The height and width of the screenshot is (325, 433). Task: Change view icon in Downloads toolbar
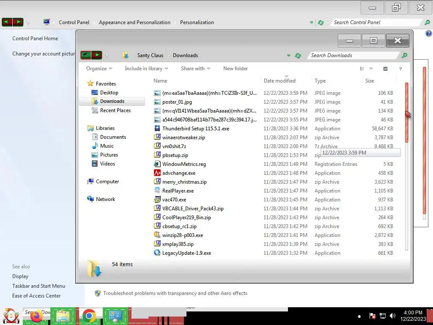coord(362,69)
